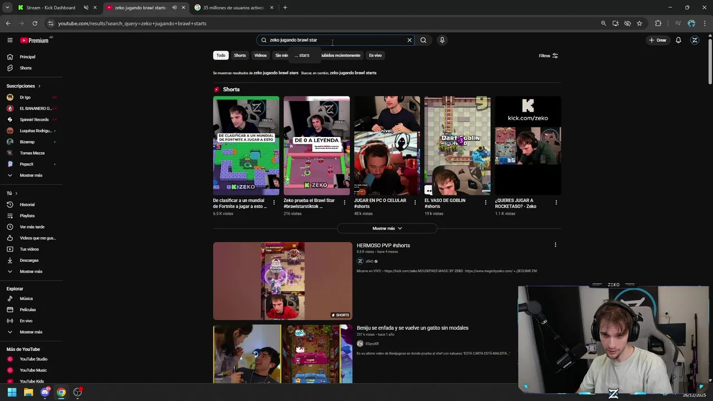This screenshot has width=713, height=401.
Task: Play short De clasificar a un mundial
Action: pyautogui.click(x=246, y=146)
